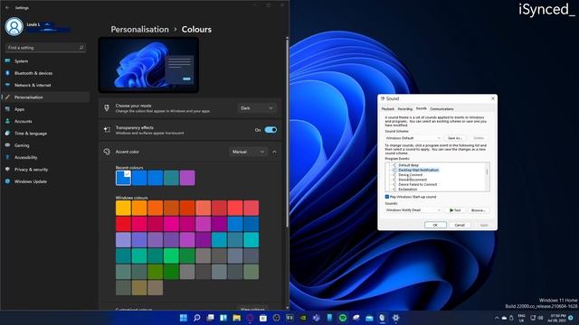Go to Bluetooth & devices settings
This screenshot has height=325, width=579.
click(45, 73)
